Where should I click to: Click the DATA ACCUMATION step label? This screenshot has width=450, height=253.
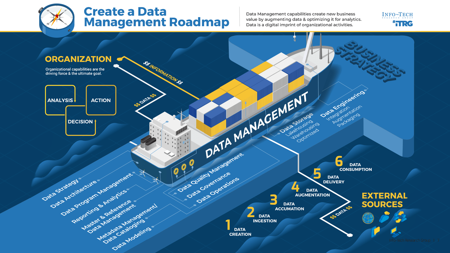pos(289,206)
